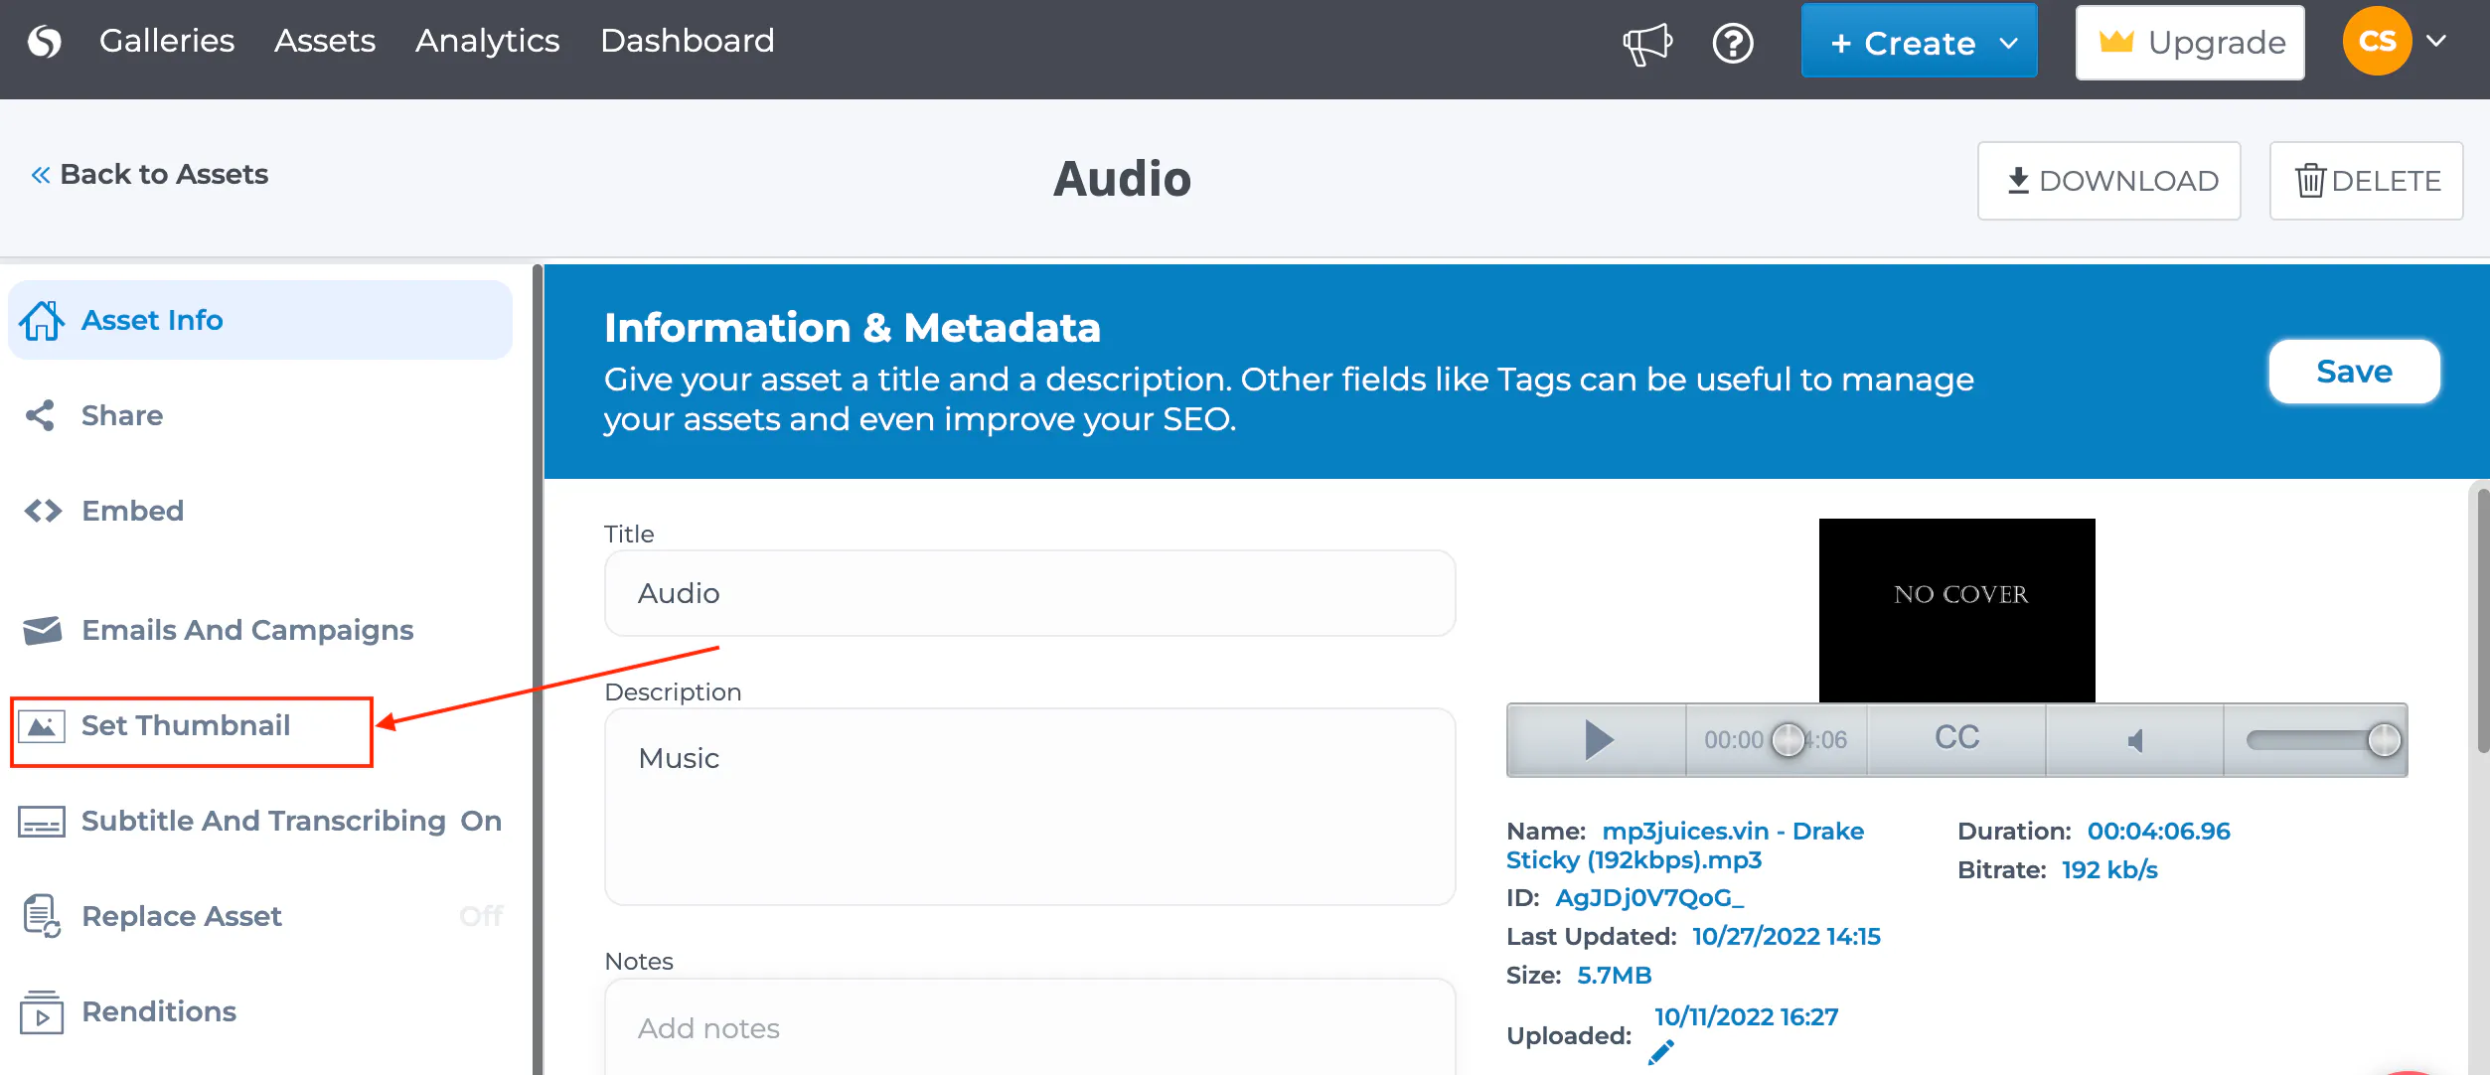Click the Description text area
Viewport: 2490px width, 1075px height.
tap(1029, 806)
